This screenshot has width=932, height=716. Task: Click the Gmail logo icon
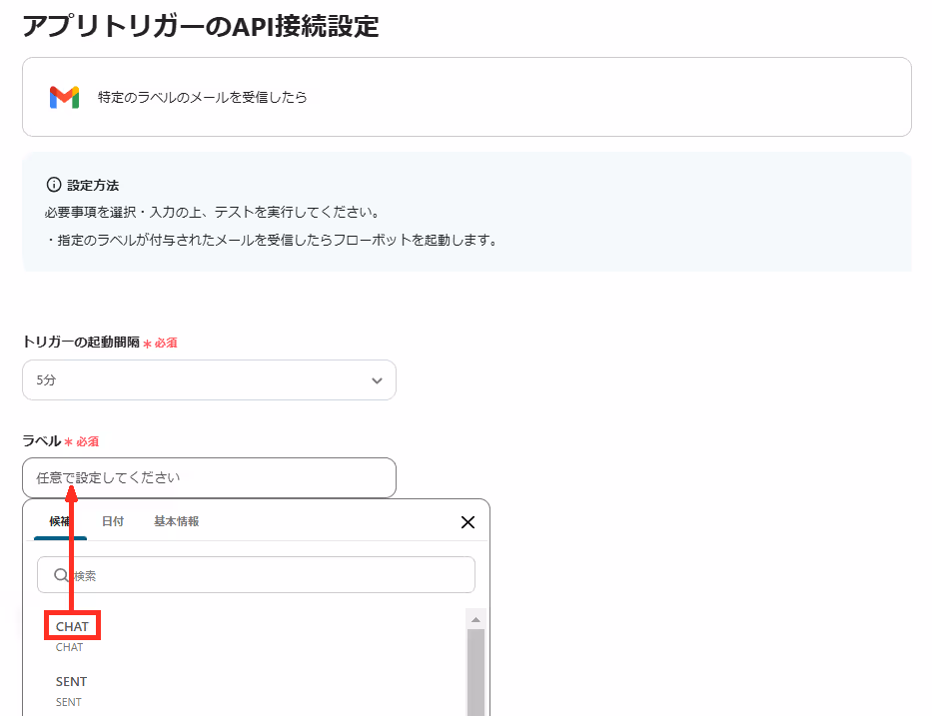pyautogui.click(x=64, y=97)
